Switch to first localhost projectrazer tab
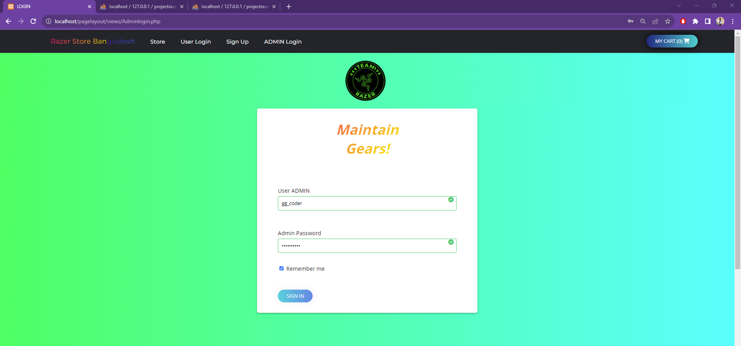 [x=142, y=7]
